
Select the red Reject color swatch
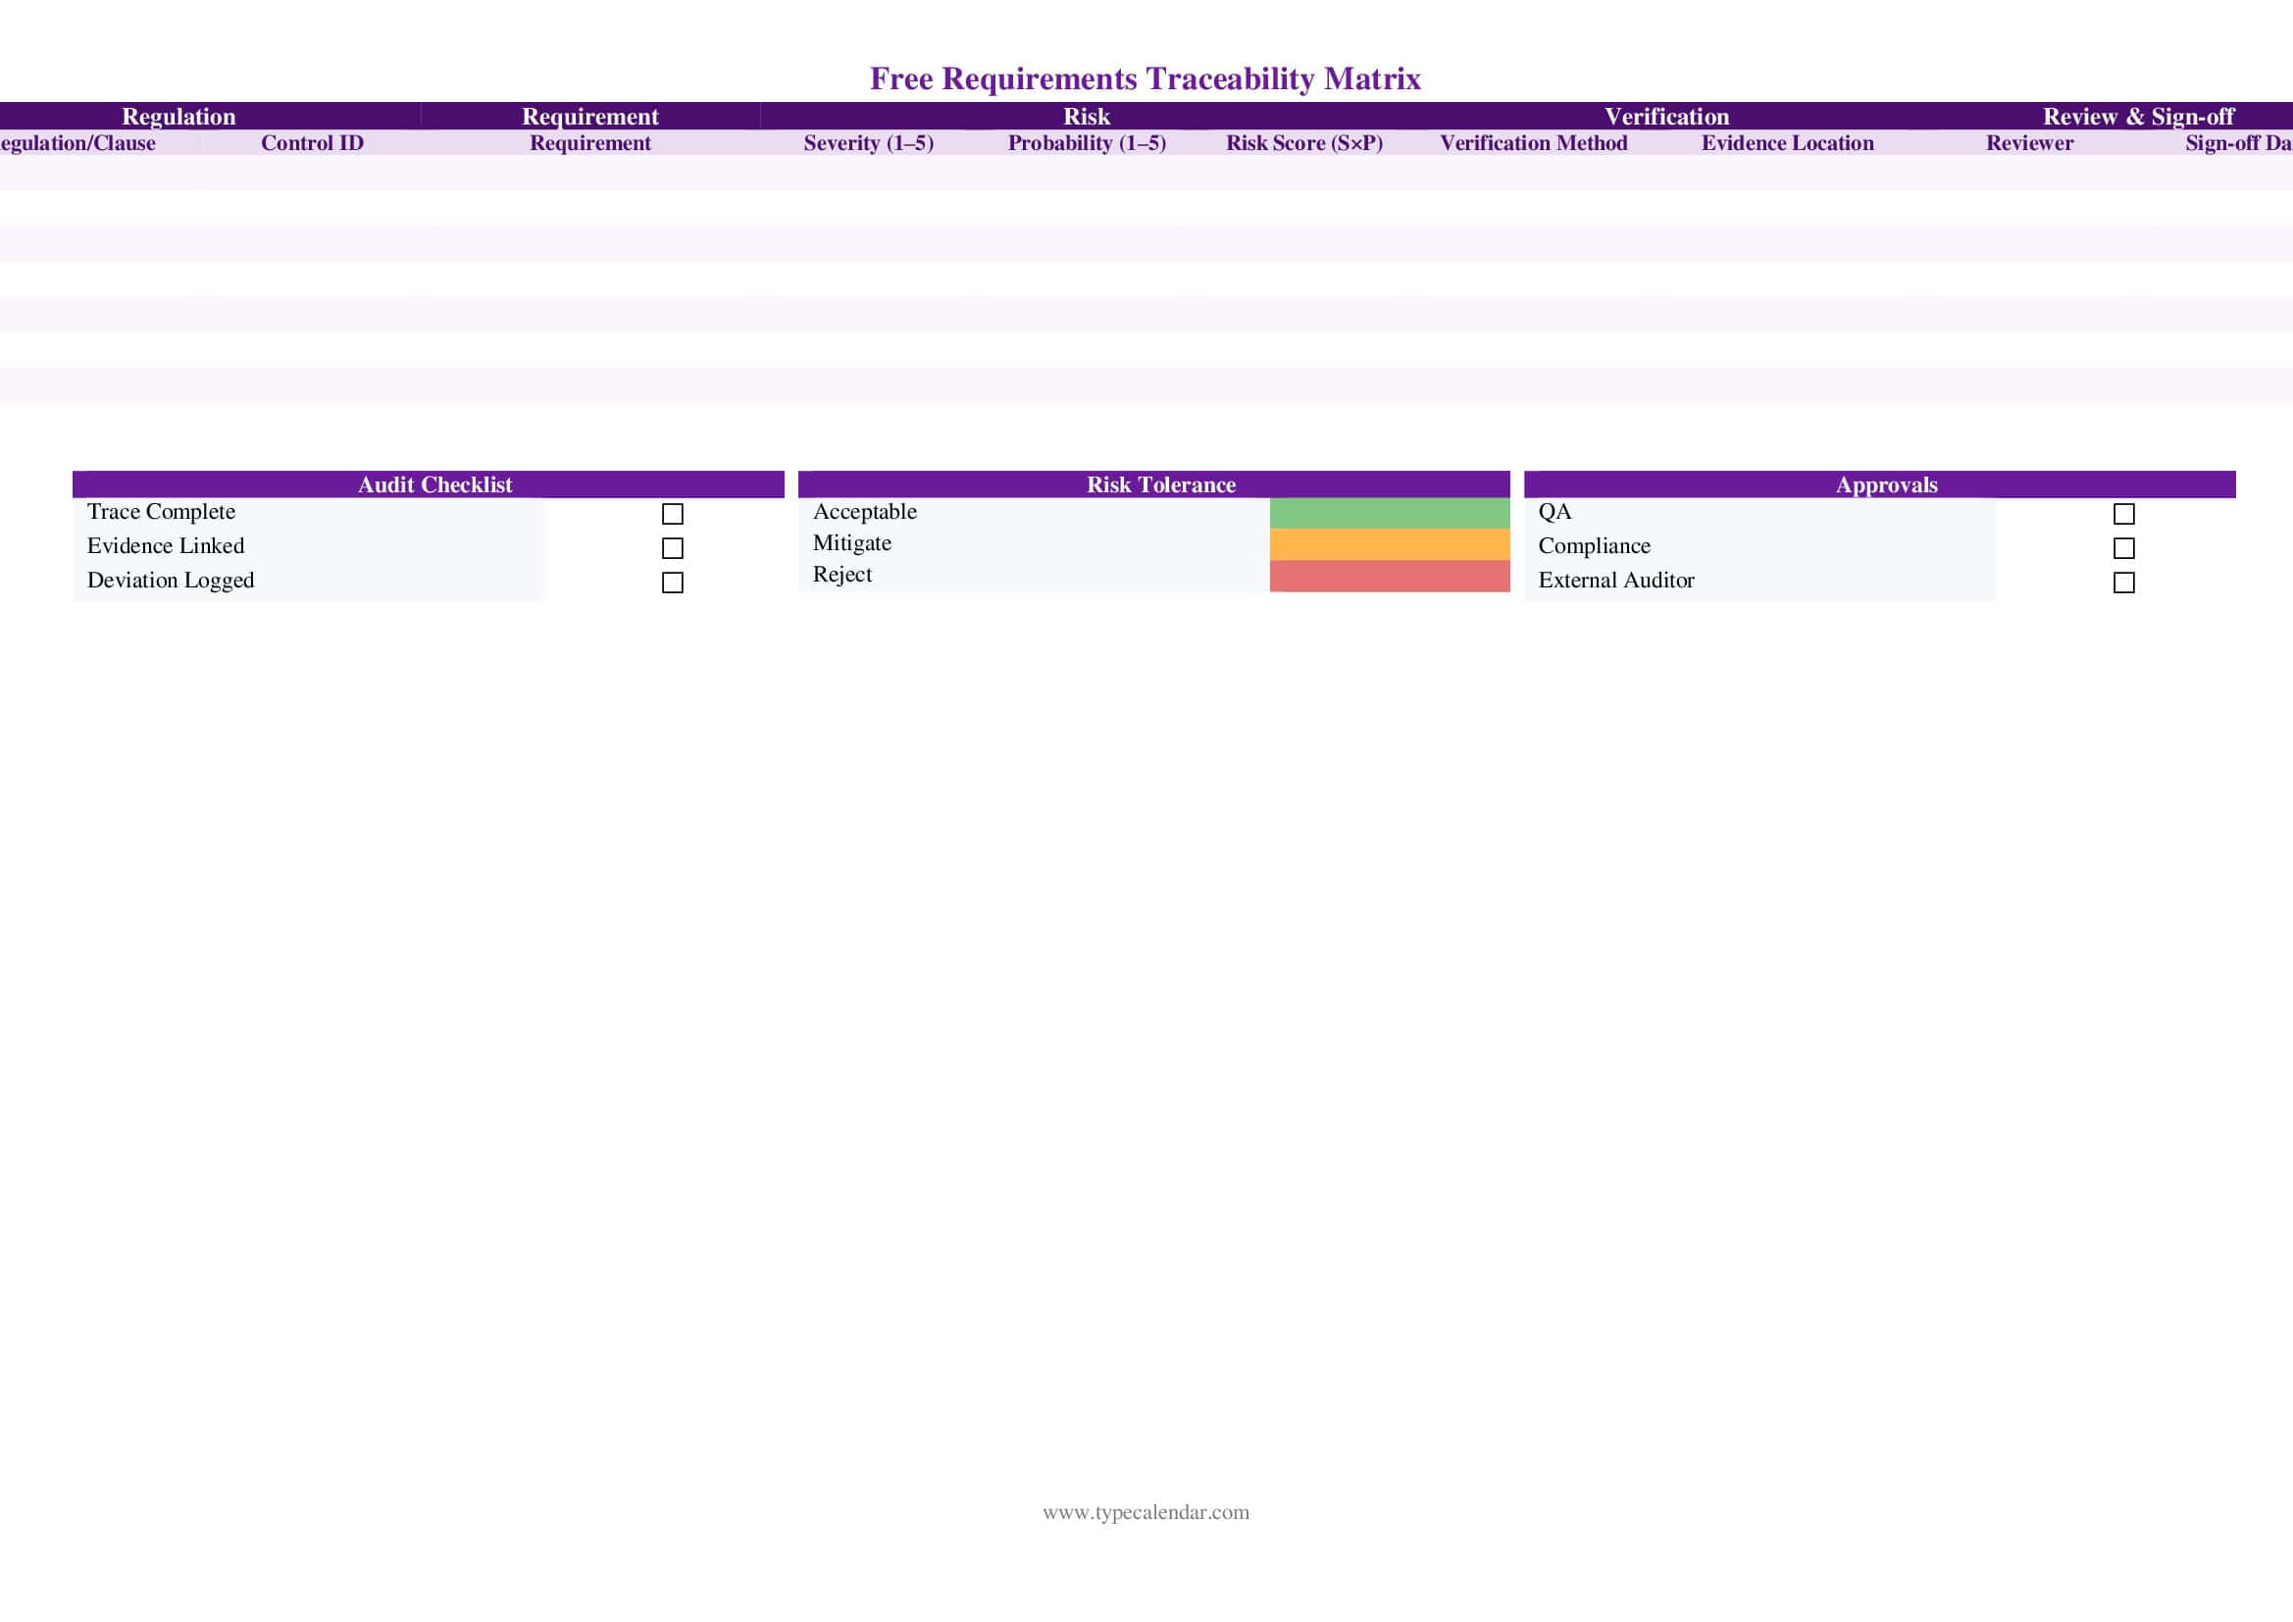click(x=1389, y=577)
